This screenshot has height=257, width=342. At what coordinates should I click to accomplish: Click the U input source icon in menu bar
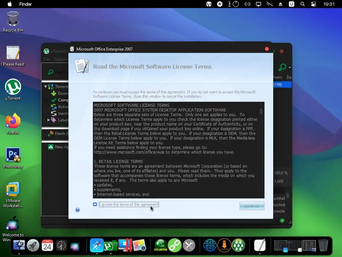click(291, 4)
